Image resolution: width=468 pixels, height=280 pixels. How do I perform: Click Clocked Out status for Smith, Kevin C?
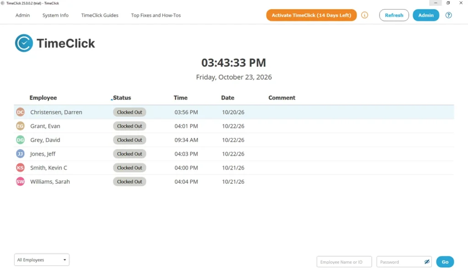[x=129, y=168]
